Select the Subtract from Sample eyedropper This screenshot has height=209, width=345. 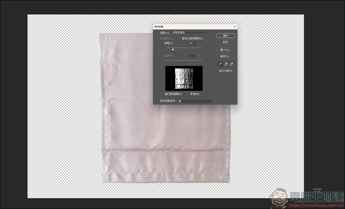pos(232,64)
